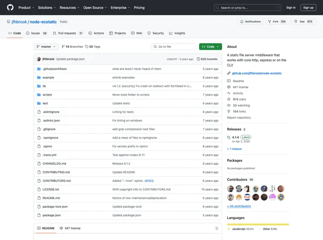The height and width of the screenshot is (240, 323).
Task: Select the MIT license tab
Action: [70, 228]
